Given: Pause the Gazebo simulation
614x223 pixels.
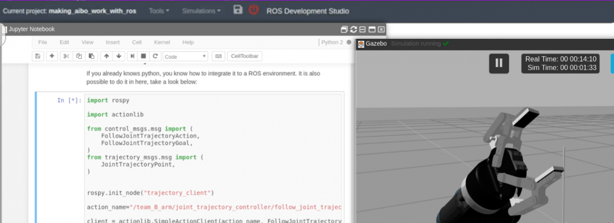Looking at the screenshot, I should pos(499,63).
